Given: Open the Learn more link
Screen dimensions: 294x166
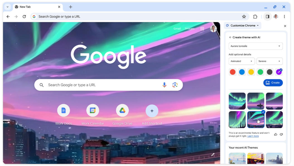Looking at the screenshot, I should pyautogui.click(x=253, y=136).
